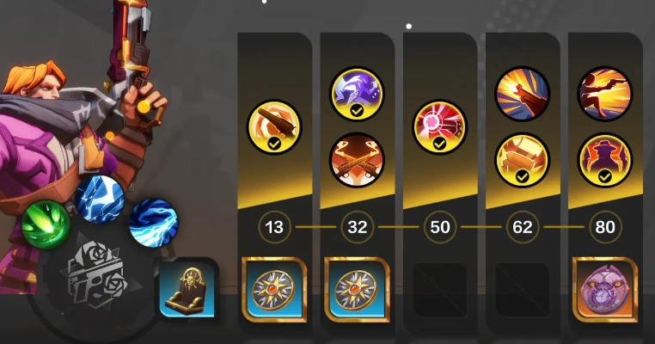Click the level 62 milestone circle

[522, 227]
